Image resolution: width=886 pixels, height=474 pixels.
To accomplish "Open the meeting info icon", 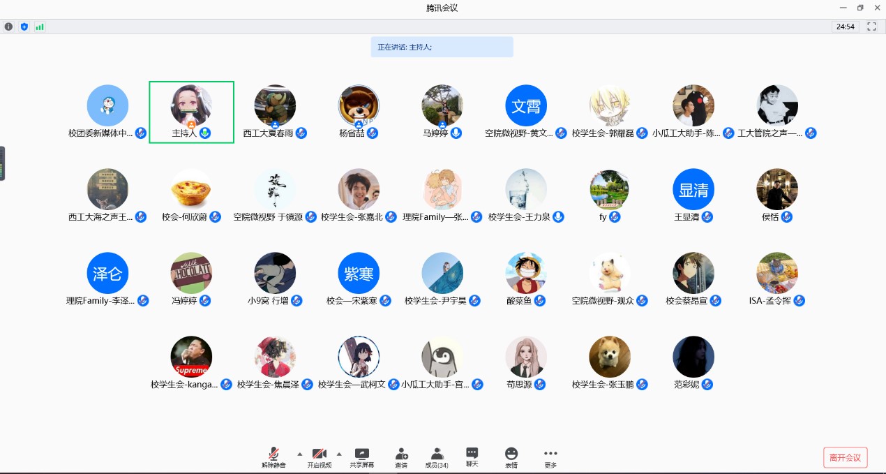I will click(x=8, y=27).
